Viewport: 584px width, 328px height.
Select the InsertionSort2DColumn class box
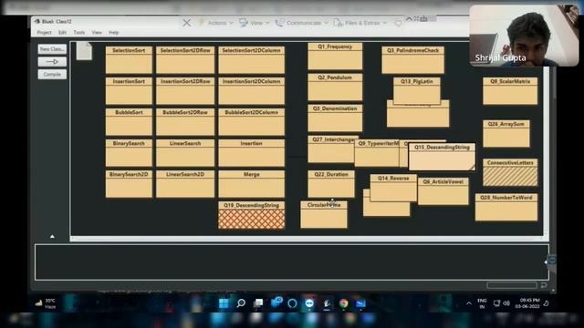click(x=252, y=91)
